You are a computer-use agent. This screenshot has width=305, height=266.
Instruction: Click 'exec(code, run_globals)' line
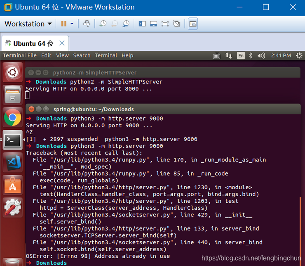coord(79,180)
